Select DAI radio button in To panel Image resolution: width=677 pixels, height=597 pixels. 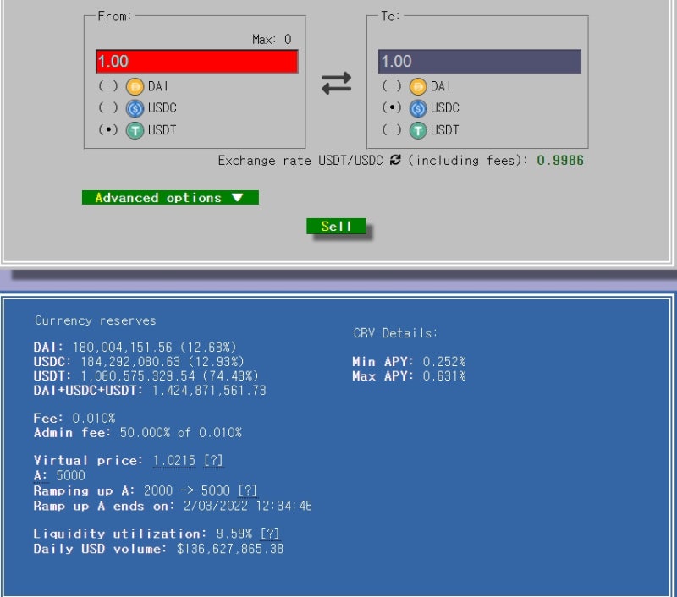tap(391, 86)
